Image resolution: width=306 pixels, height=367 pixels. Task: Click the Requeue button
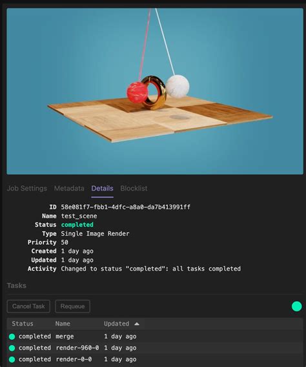[72, 306]
